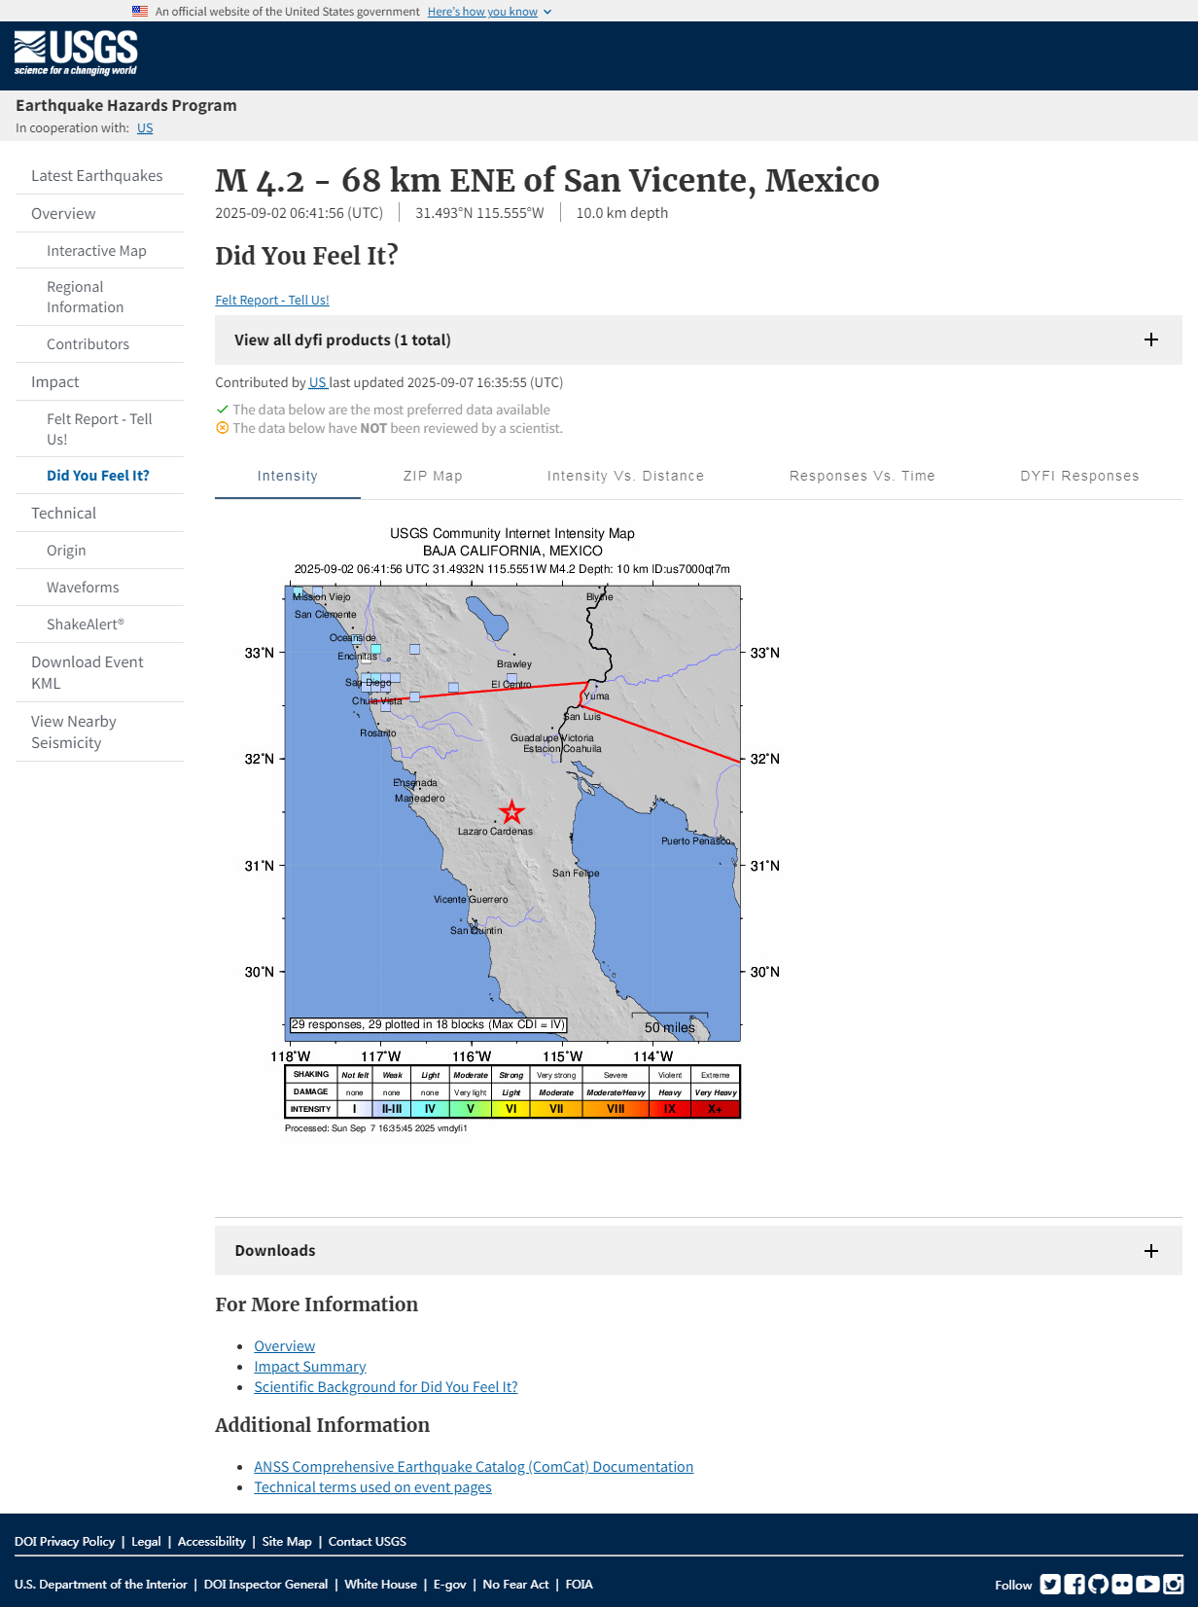Open Waveforms sidebar item
The width and height of the screenshot is (1198, 1607).
[99, 588]
